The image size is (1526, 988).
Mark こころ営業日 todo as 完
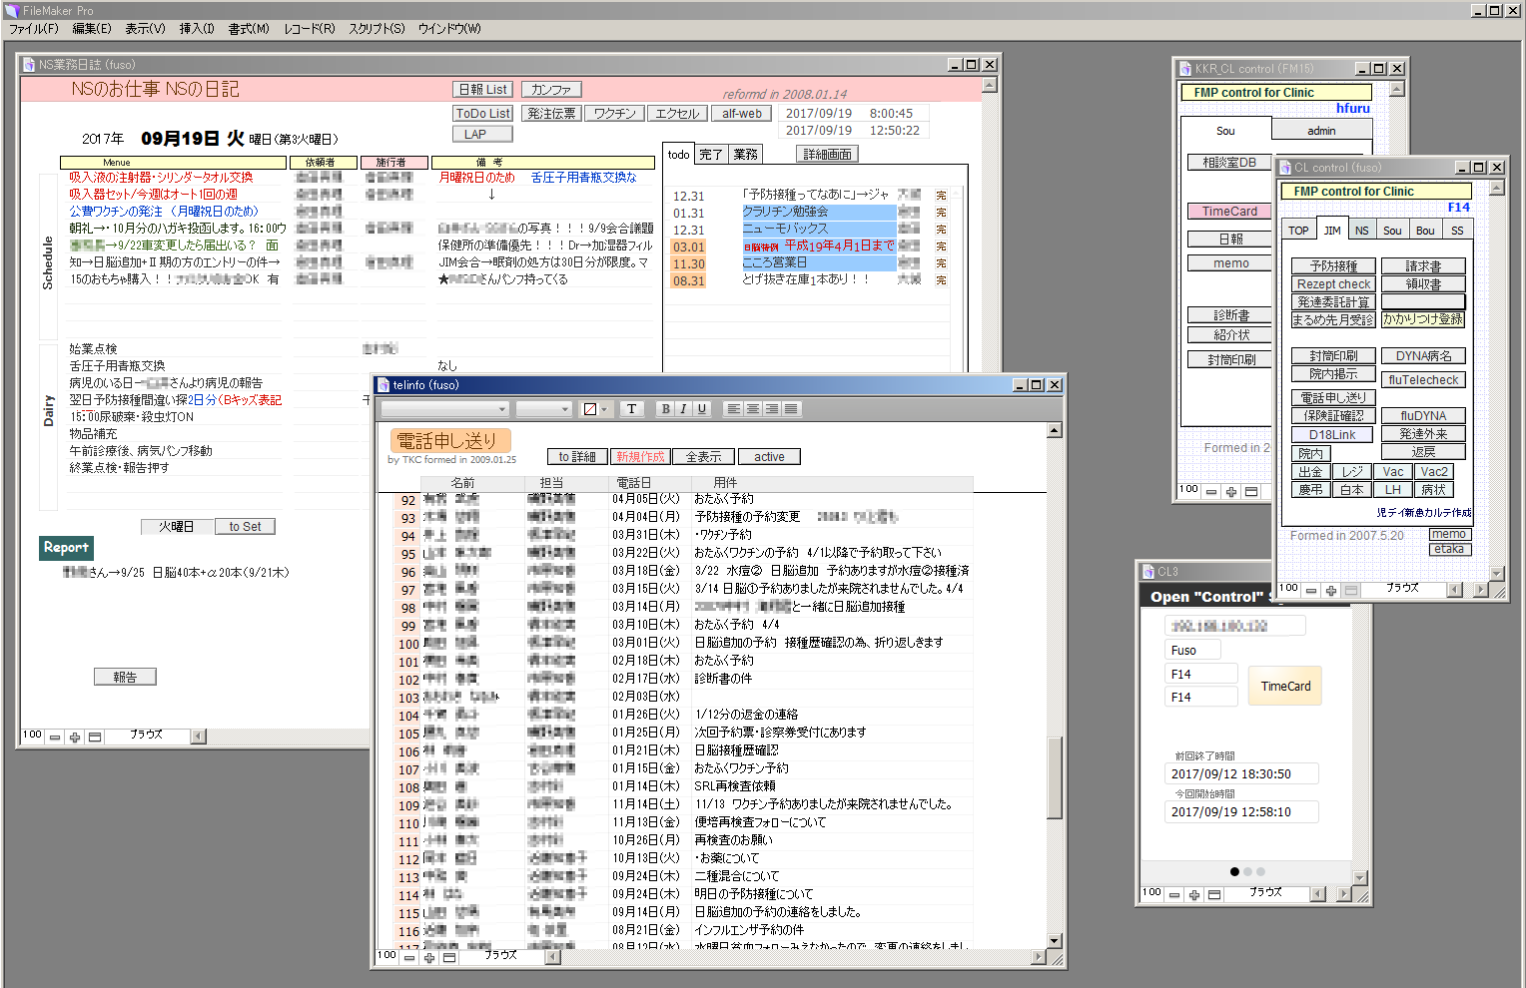(941, 263)
